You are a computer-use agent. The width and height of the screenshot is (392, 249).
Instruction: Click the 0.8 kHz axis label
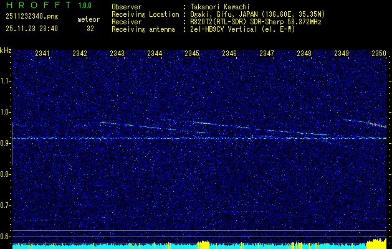click(x=4, y=174)
